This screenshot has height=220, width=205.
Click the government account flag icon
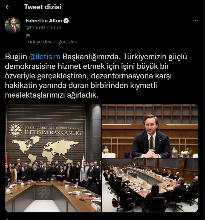coord(28,36)
